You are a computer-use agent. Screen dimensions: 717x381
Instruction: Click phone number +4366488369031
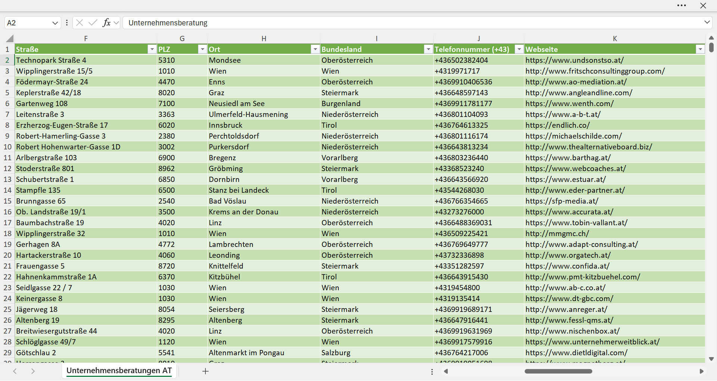479,223
